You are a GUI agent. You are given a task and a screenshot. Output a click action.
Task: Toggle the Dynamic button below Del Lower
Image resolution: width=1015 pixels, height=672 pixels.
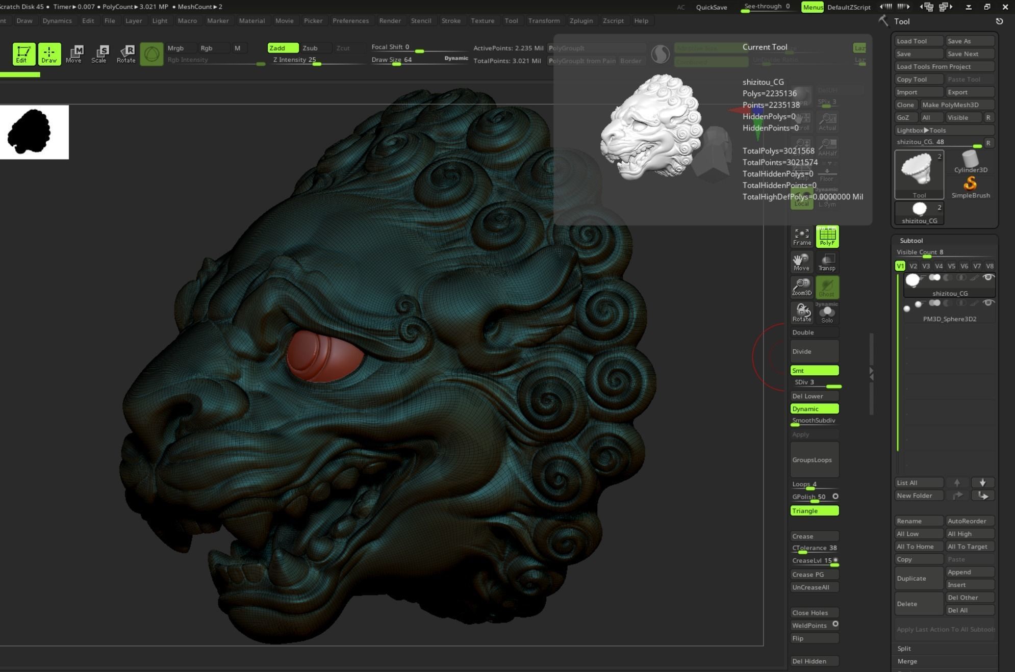[815, 409]
